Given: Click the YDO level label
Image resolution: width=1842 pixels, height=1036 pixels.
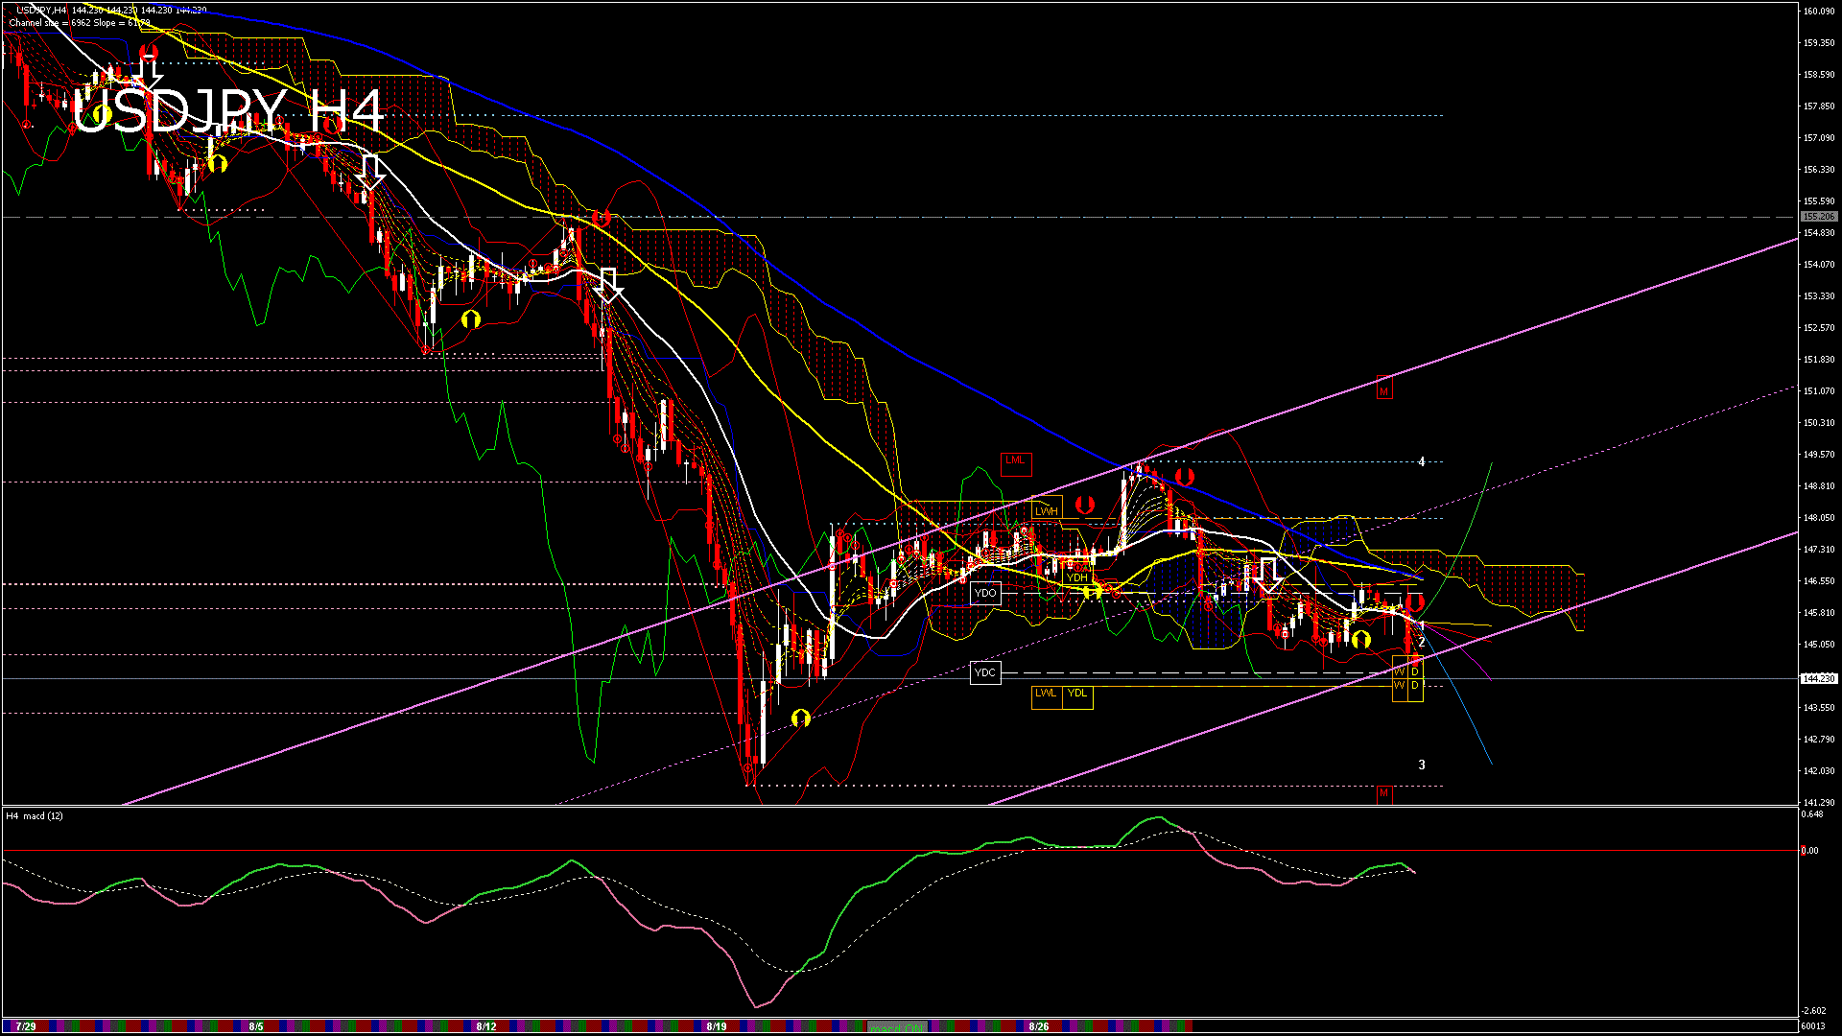Looking at the screenshot, I should point(985,594).
